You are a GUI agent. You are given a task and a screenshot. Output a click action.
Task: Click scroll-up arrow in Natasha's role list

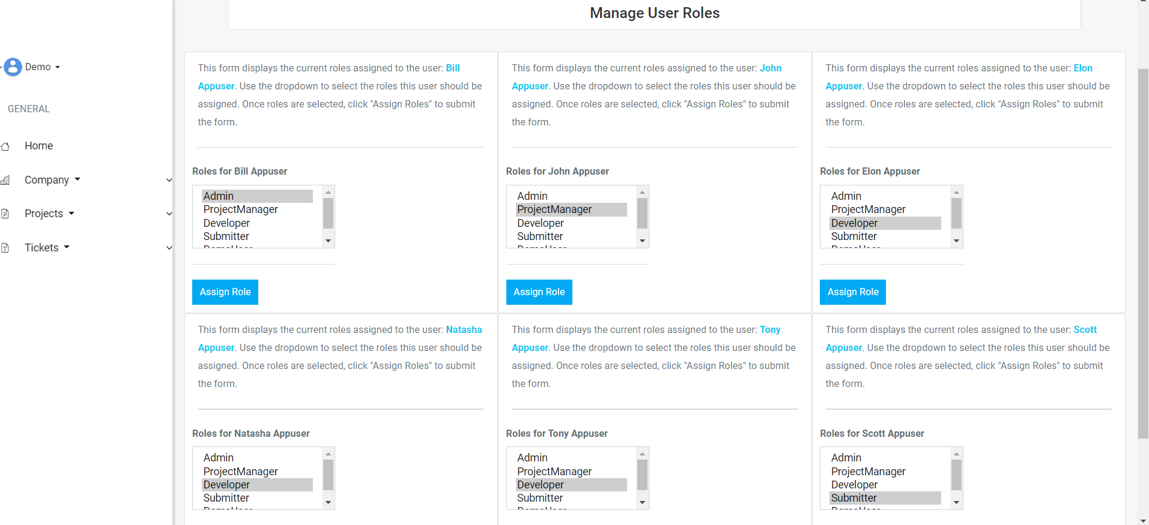click(x=328, y=454)
